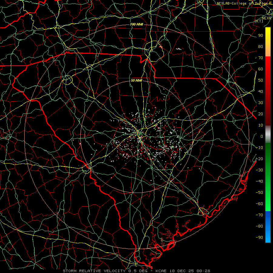Click the 50 value on the velocity scale
This screenshot has width=273, height=273.
[x=261, y=80]
